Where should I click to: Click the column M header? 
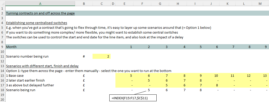260,4
